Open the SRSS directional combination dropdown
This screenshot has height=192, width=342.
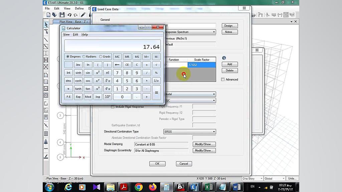point(214,132)
